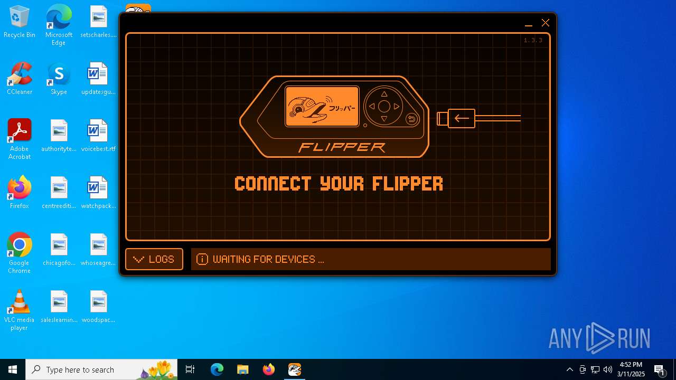Open the Windows Start menu
The height and width of the screenshot is (380, 676).
(13, 369)
